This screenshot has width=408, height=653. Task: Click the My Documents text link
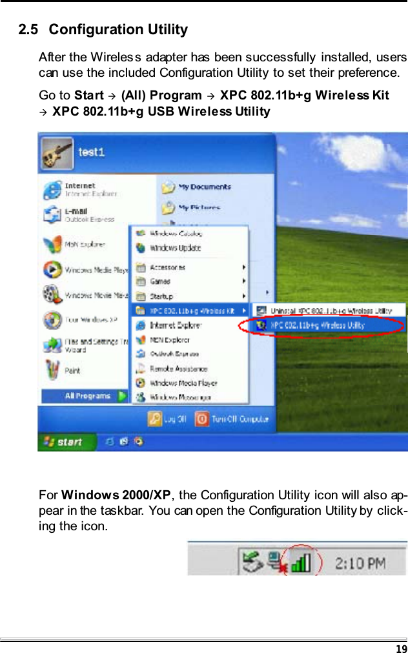click(205, 187)
